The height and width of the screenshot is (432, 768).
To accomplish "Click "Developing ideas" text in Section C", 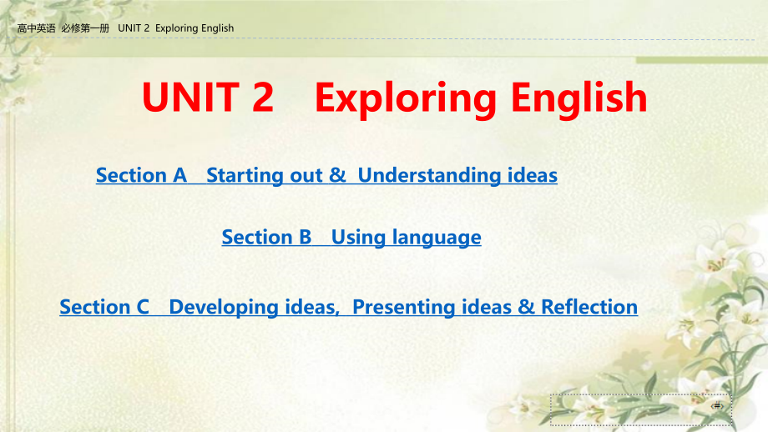I will coord(253,307).
